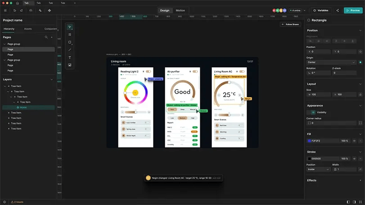Toggle the left panel layout icon

point(348,202)
